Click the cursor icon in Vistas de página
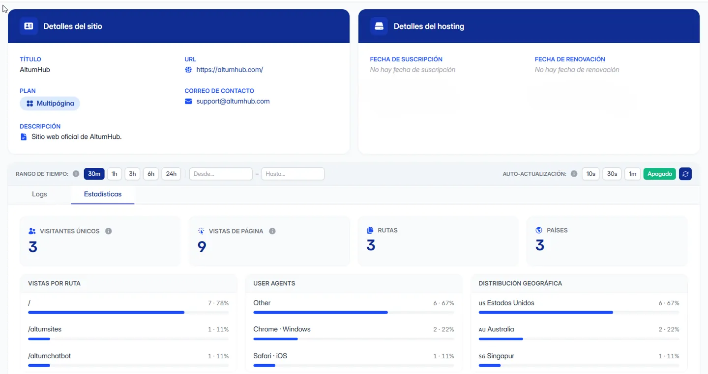Image resolution: width=708 pixels, height=374 pixels. pos(201,231)
